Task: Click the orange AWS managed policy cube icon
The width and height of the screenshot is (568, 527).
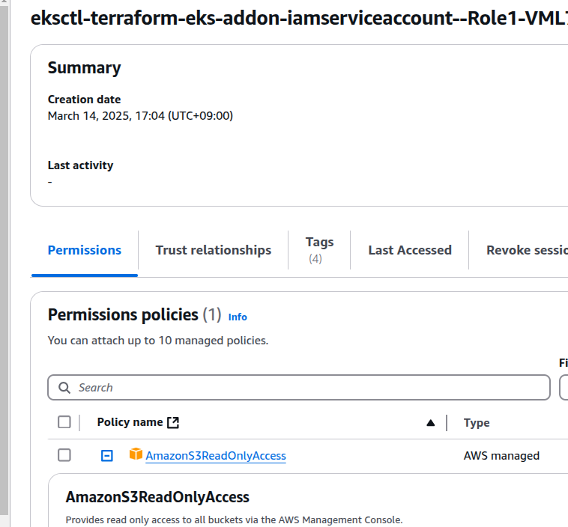Action: pyautogui.click(x=136, y=454)
